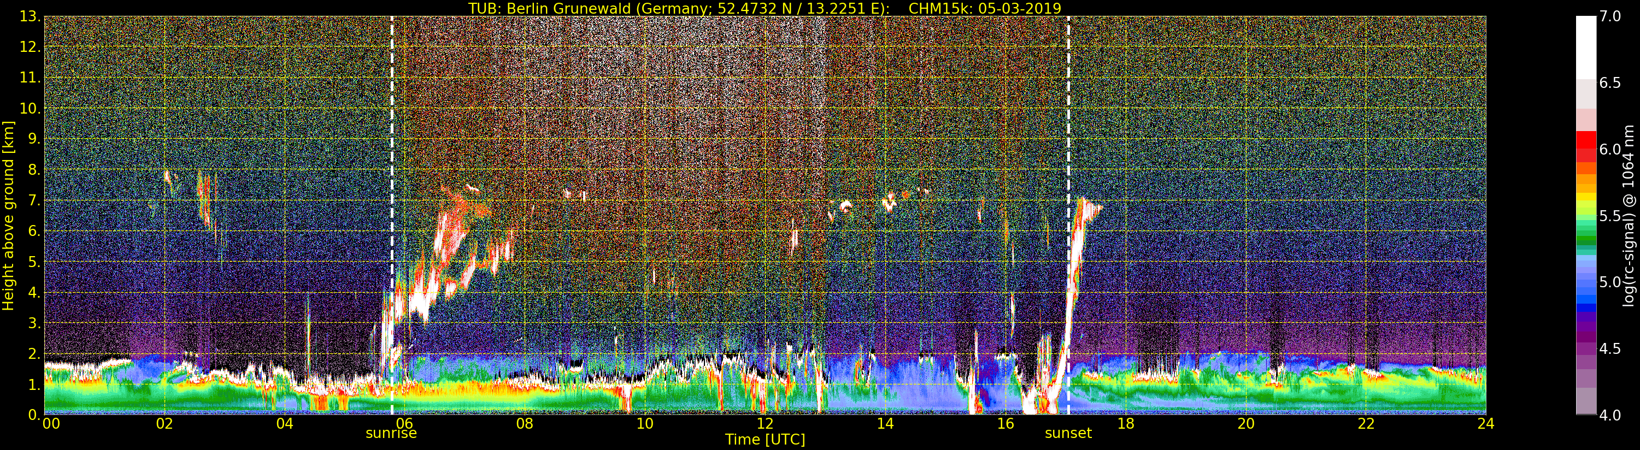This screenshot has width=1640, height=450.
Task: Click the colorbar value '5.5'
Action: click(1610, 216)
